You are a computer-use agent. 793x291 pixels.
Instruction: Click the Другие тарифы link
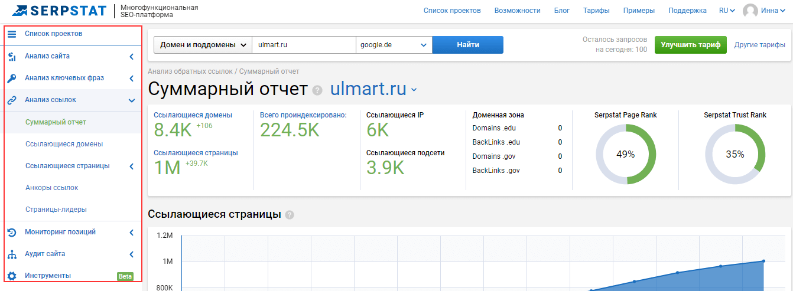(760, 45)
